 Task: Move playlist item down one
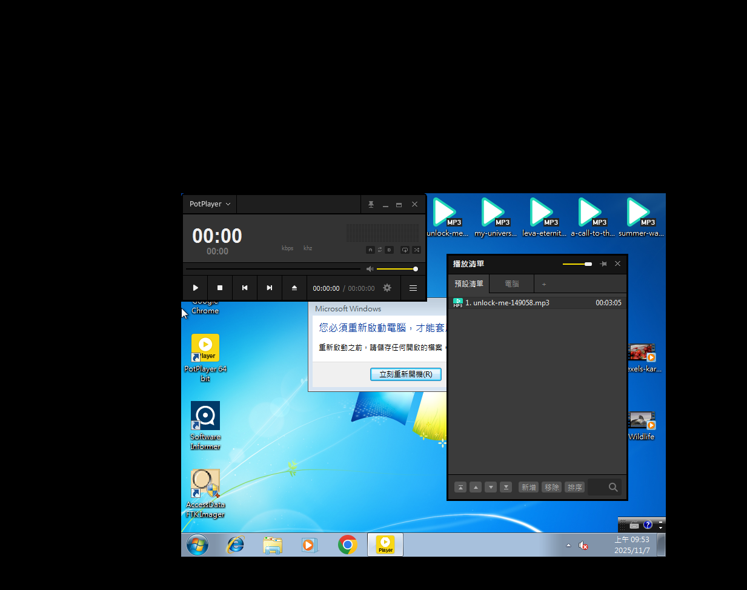click(491, 487)
